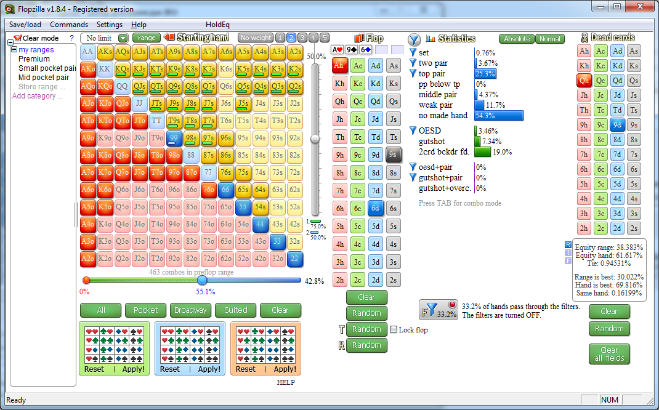Click the A♥ flop card slot
This screenshot has height=410, width=659.
click(x=338, y=50)
